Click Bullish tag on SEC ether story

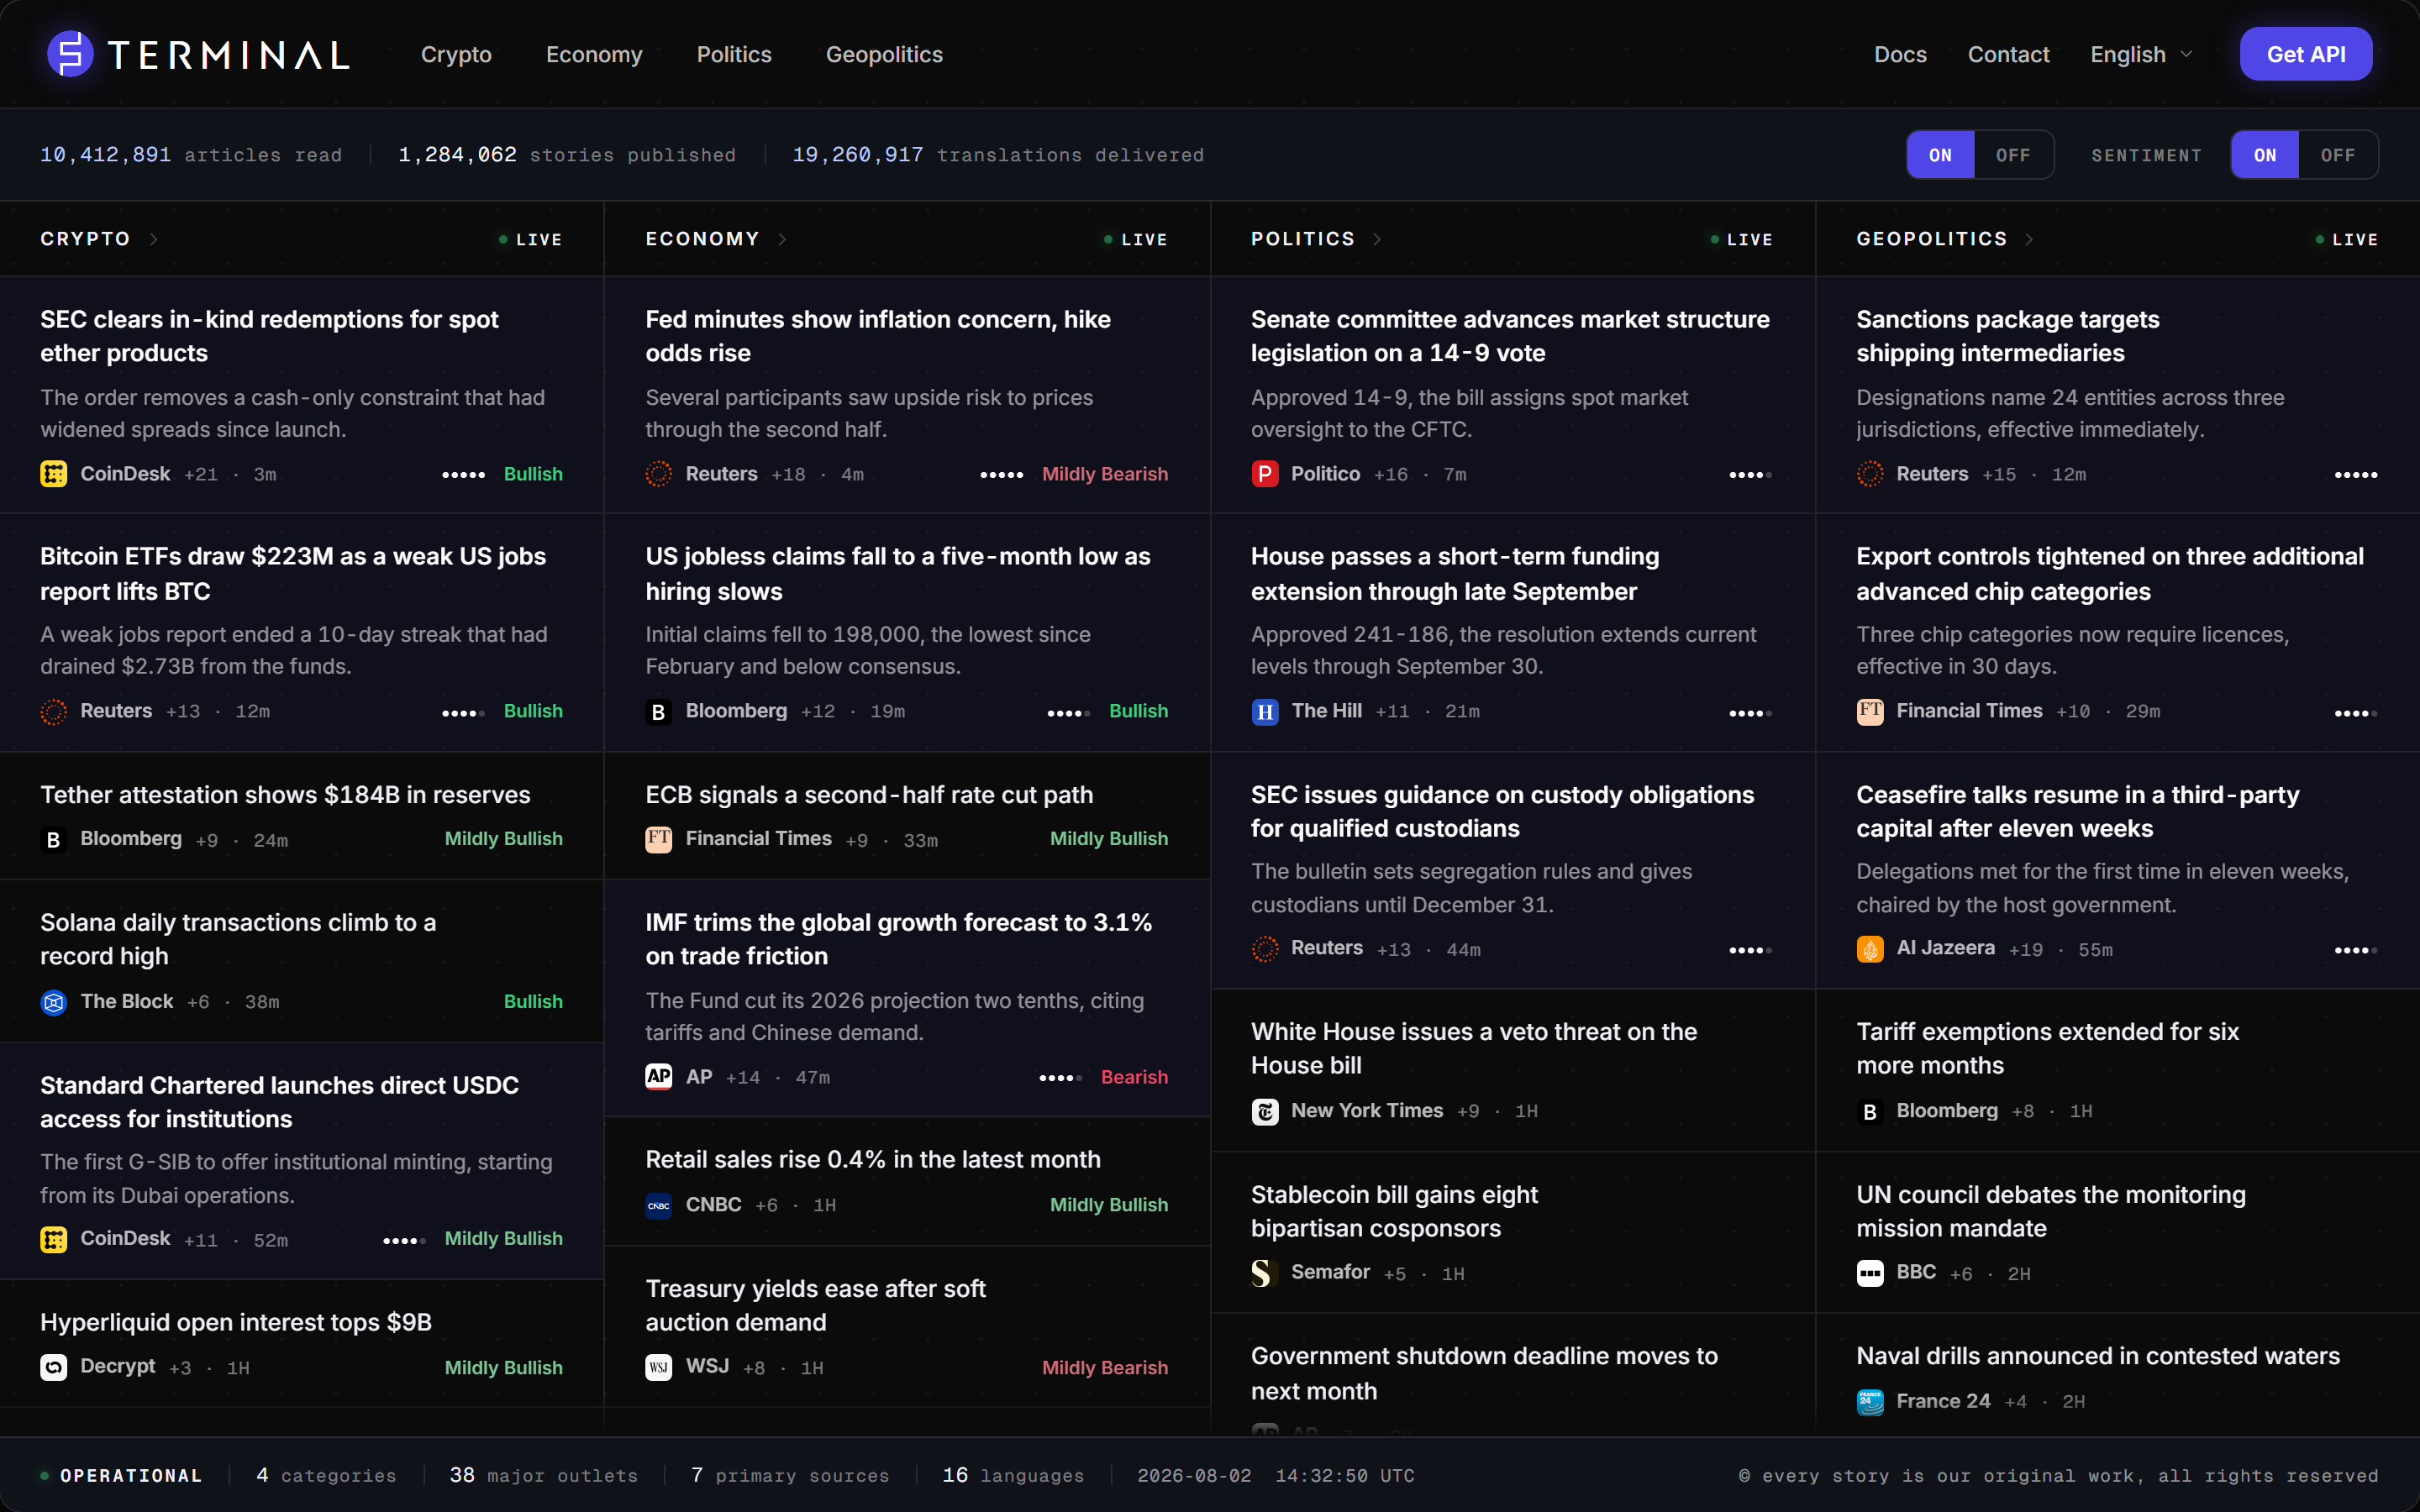coord(533,474)
